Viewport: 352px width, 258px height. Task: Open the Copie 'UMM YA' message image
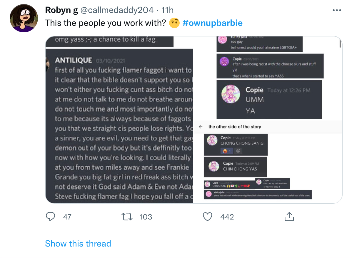269,100
